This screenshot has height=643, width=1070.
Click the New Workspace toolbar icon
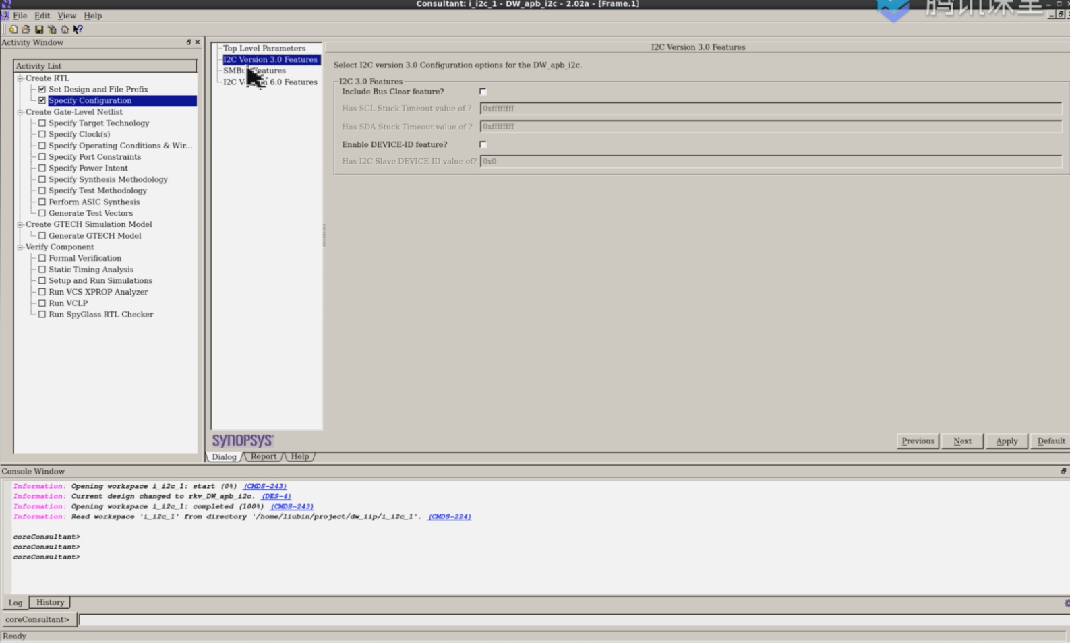tap(13, 29)
